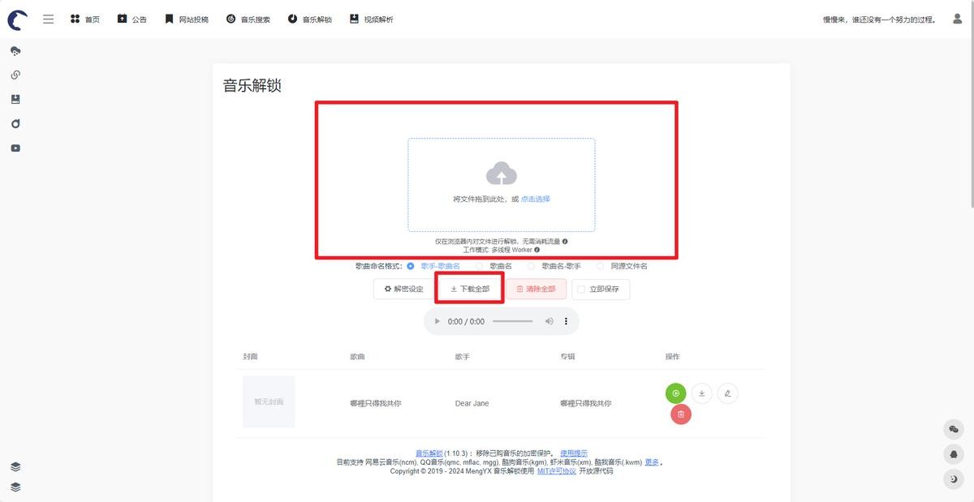Go to 音乐搜索 in top navigation
This screenshot has width=974, height=502.
pyautogui.click(x=248, y=19)
